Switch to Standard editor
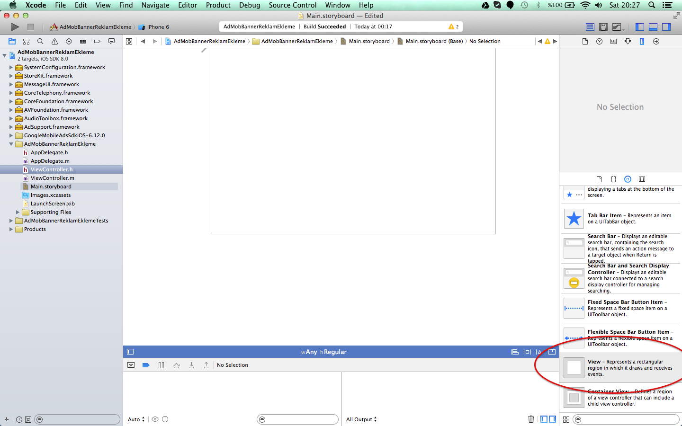This screenshot has width=682, height=426. pyautogui.click(x=590, y=27)
